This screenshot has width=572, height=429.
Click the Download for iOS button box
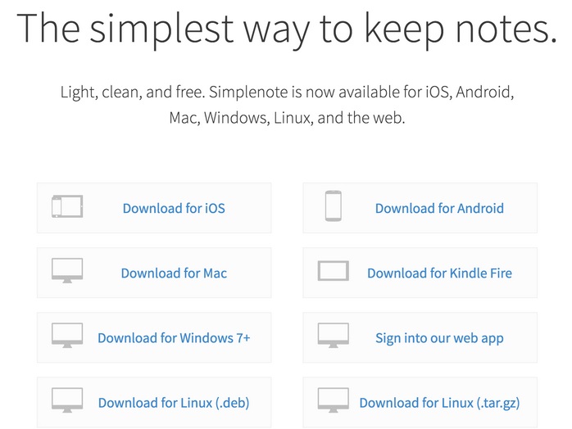[x=154, y=208]
